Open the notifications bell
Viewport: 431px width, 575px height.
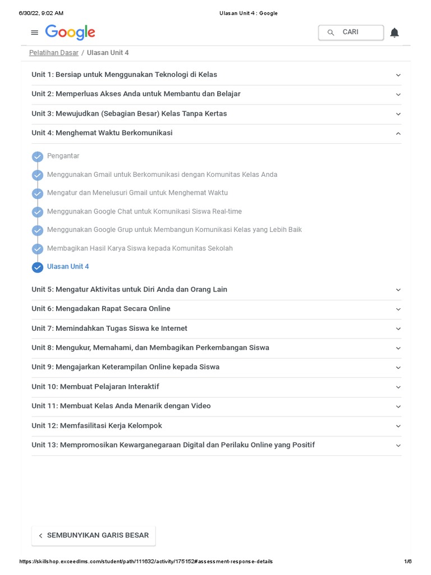point(395,33)
